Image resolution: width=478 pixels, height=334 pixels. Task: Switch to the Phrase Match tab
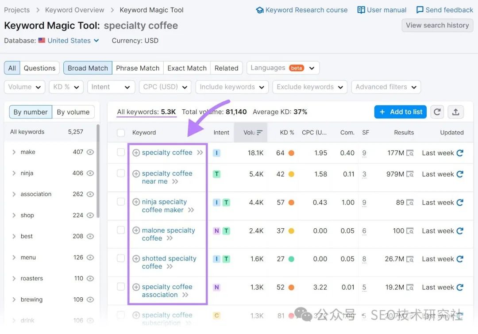coord(138,68)
